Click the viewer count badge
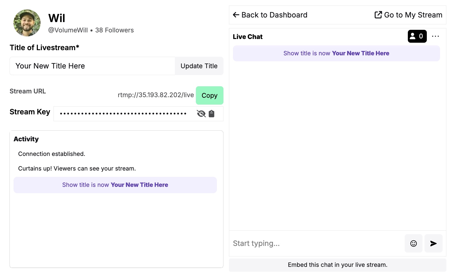Screen dimensions: 455x274 (x=417, y=36)
